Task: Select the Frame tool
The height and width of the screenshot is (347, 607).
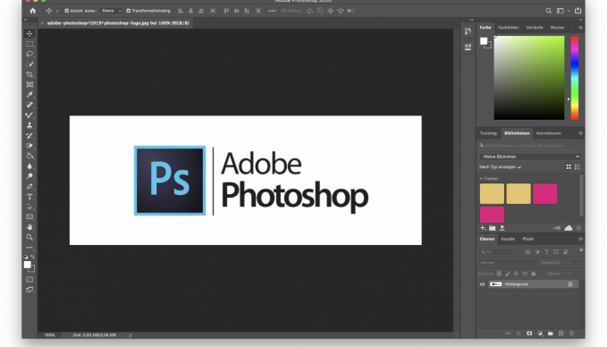Action: (30, 84)
